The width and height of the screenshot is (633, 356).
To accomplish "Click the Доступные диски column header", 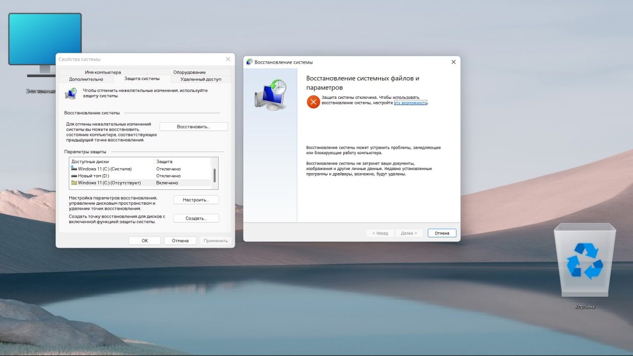I will (x=112, y=162).
